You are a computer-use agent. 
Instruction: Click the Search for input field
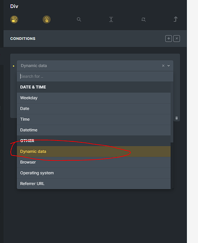[x=95, y=76]
